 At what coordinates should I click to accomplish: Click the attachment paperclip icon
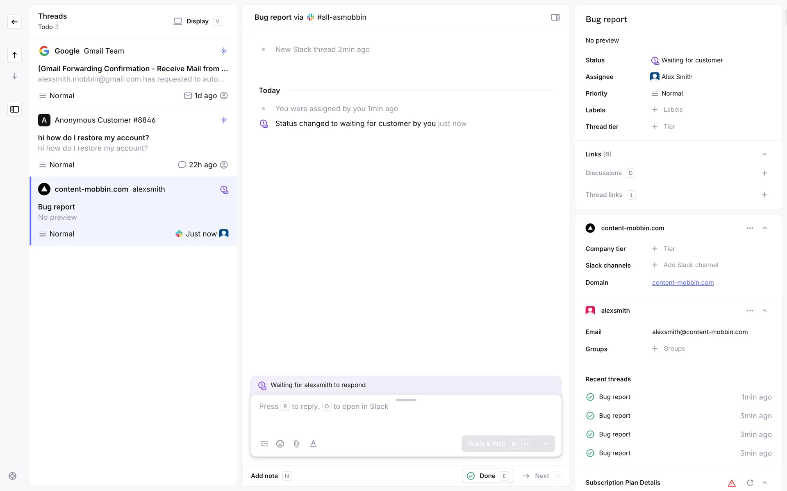[296, 444]
